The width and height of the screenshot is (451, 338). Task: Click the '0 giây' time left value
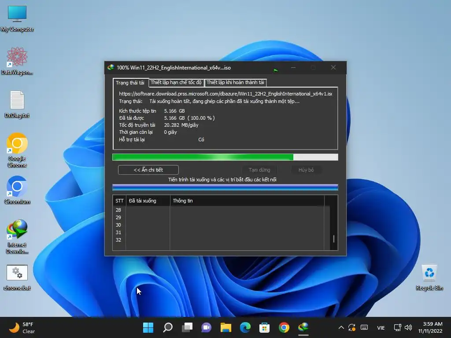point(170,132)
